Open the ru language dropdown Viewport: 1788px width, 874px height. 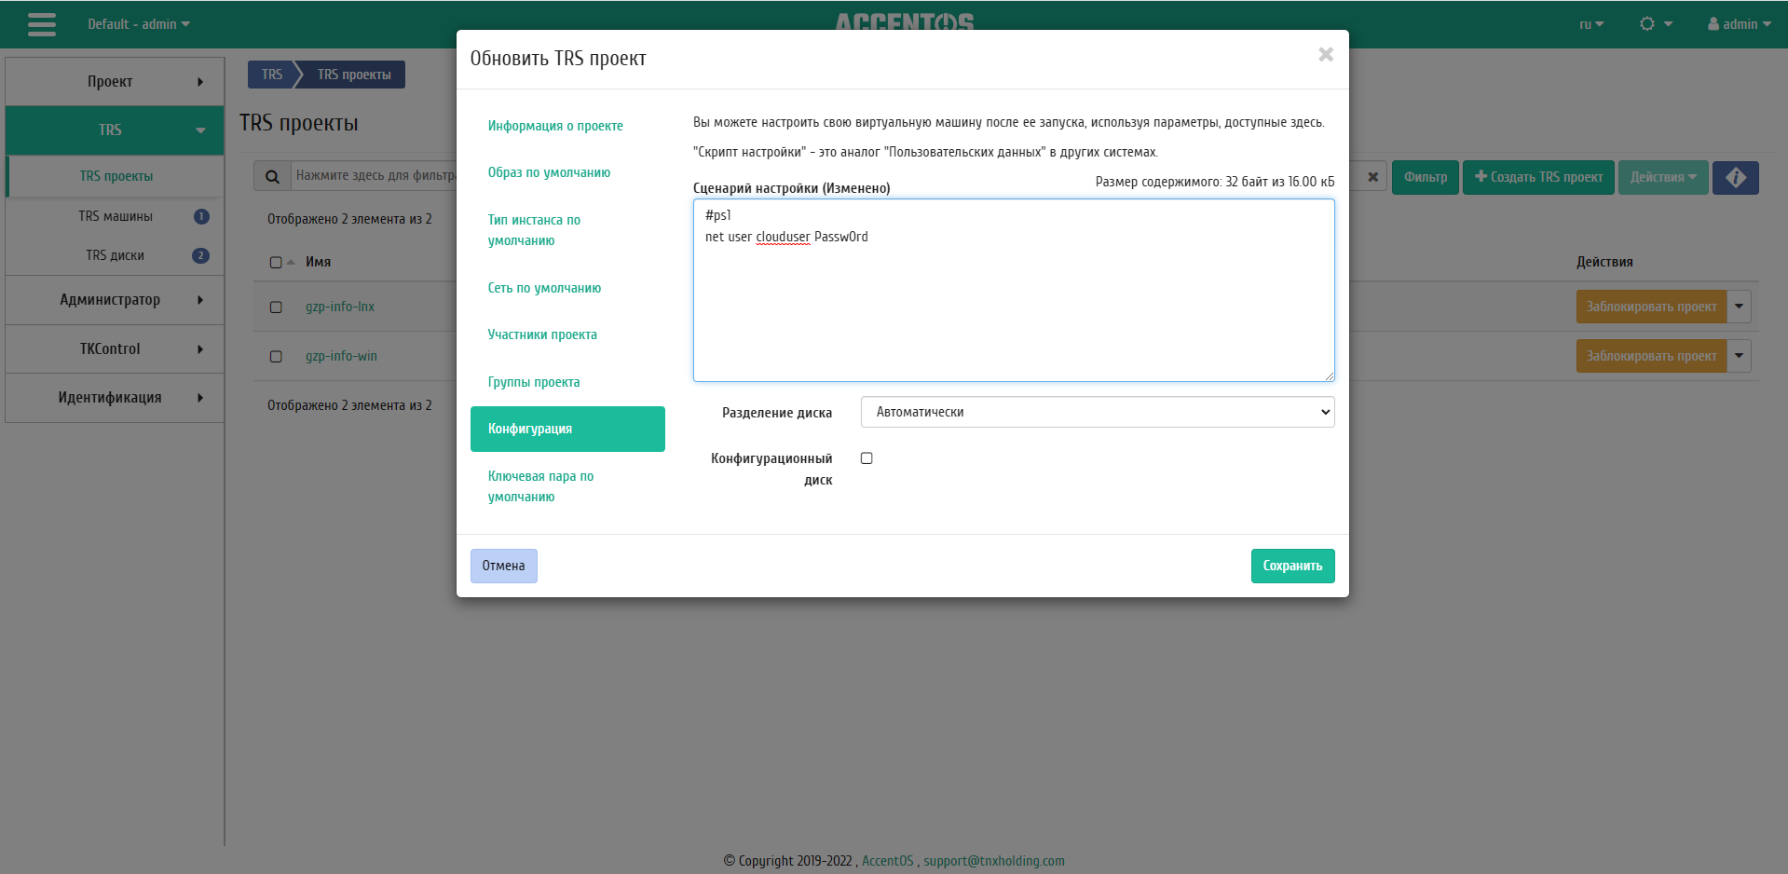[x=1591, y=24]
